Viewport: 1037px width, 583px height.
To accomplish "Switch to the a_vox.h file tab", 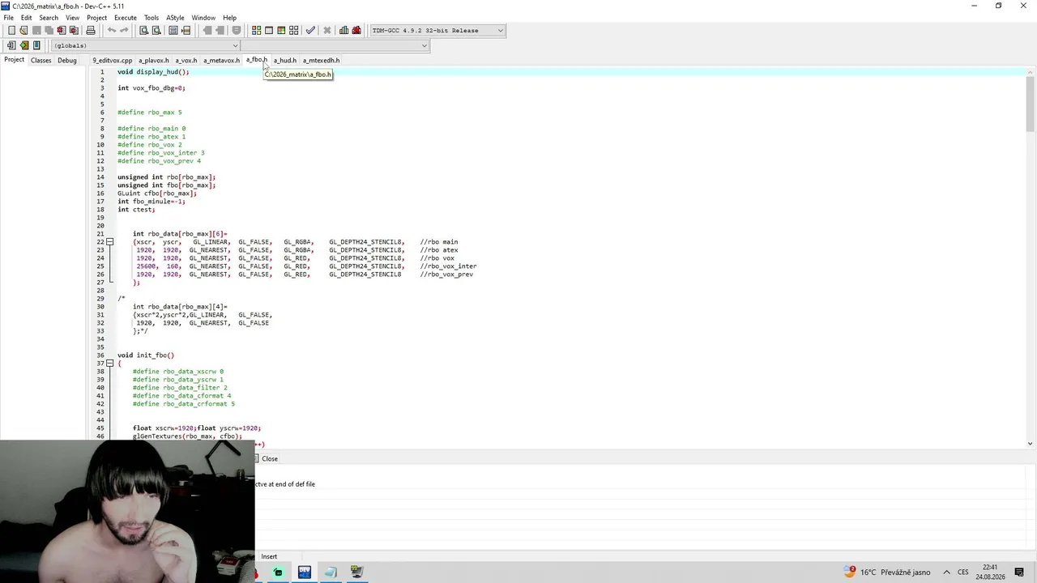I will pyautogui.click(x=186, y=60).
